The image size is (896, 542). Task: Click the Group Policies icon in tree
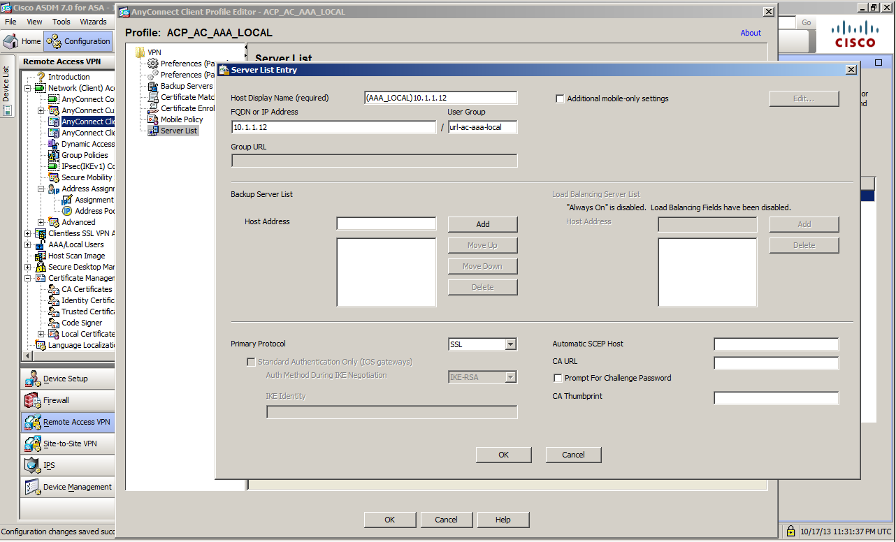coord(54,155)
